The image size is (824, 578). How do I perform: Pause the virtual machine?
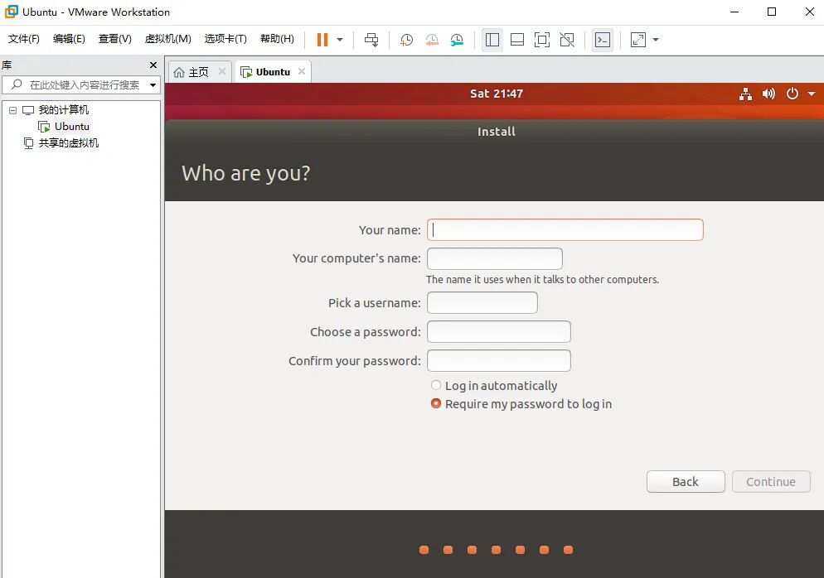click(322, 40)
